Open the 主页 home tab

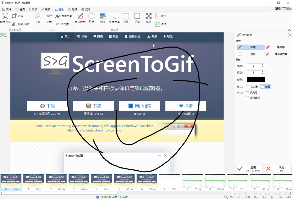(20, 9)
